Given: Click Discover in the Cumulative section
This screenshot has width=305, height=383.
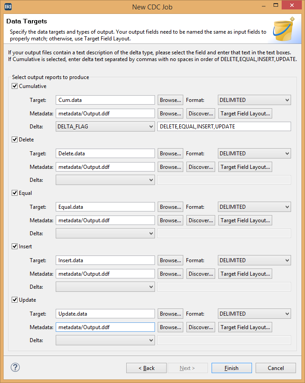Looking at the screenshot, I should (x=201, y=114).
